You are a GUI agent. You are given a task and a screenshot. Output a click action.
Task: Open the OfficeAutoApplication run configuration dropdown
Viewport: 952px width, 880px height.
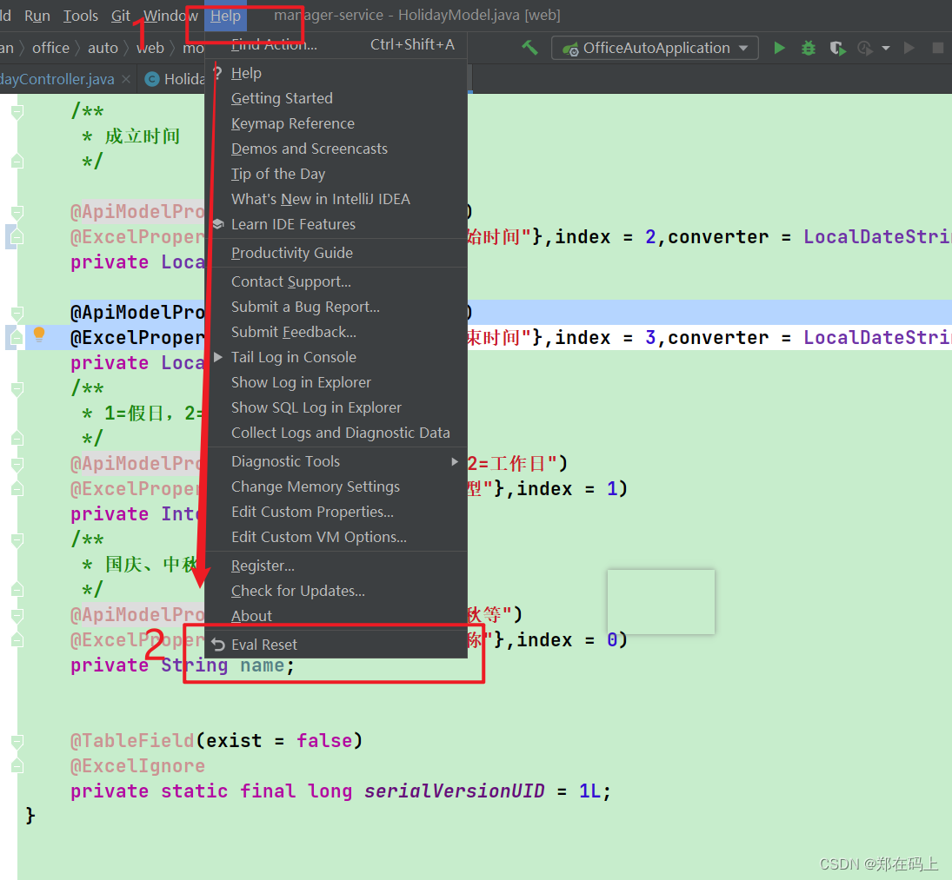[655, 48]
